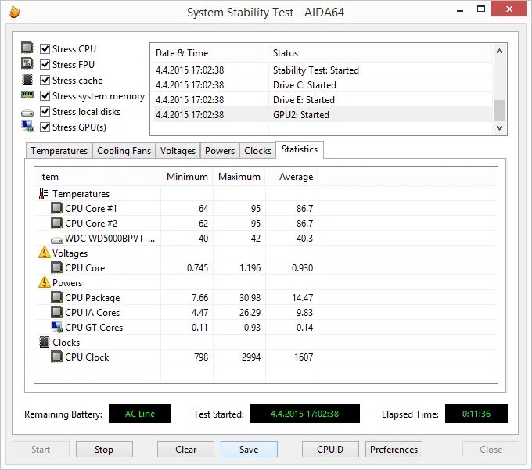The width and height of the screenshot is (532, 470).
Task: Click the Clear button
Action: click(x=185, y=450)
